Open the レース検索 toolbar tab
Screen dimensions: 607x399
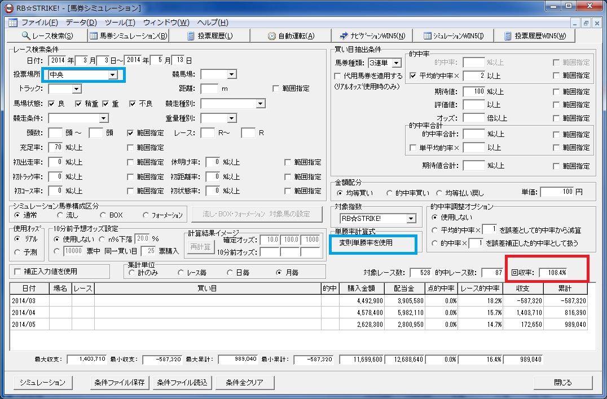pyautogui.click(x=47, y=36)
